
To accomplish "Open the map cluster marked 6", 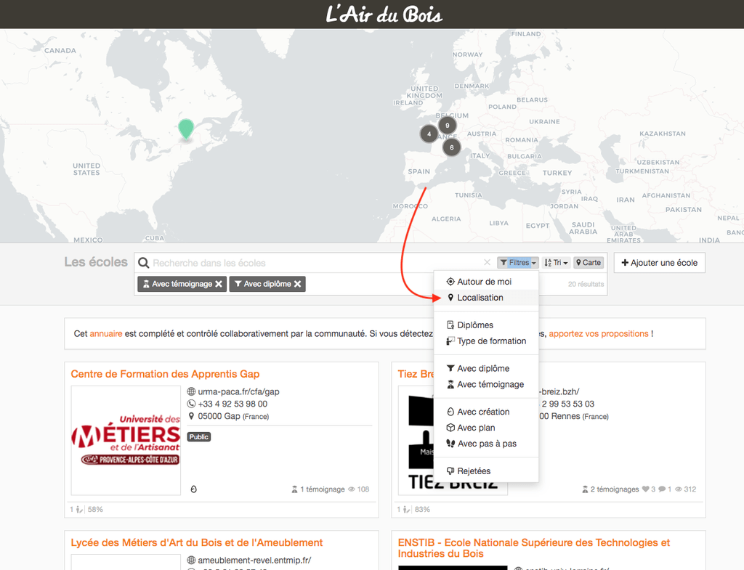I will [452, 147].
